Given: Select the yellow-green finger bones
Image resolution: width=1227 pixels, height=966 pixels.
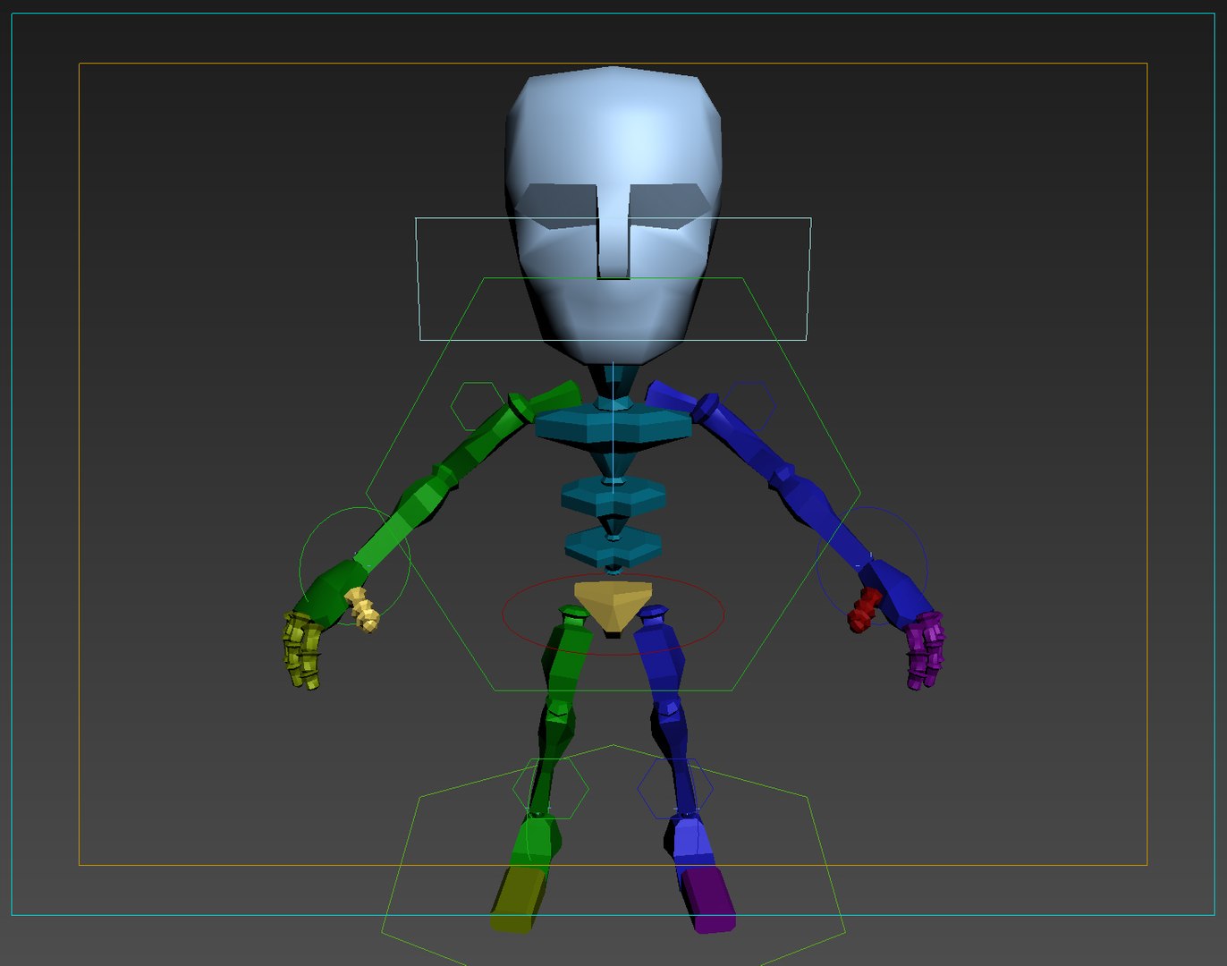Looking at the screenshot, I should (301, 650).
